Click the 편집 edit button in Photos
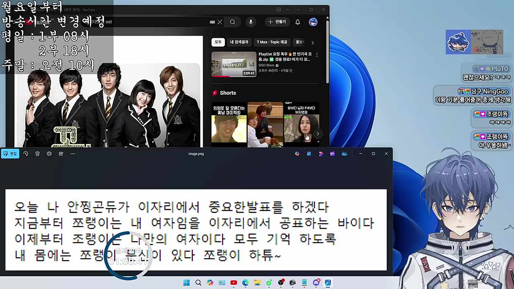The width and height of the screenshot is (514, 289). (x=10, y=154)
